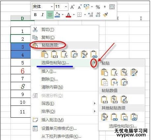This screenshot has height=140, width=151.
Task: Click Formulas fx icon in 粘贴 submenu
Action: [x=114, y=72]
